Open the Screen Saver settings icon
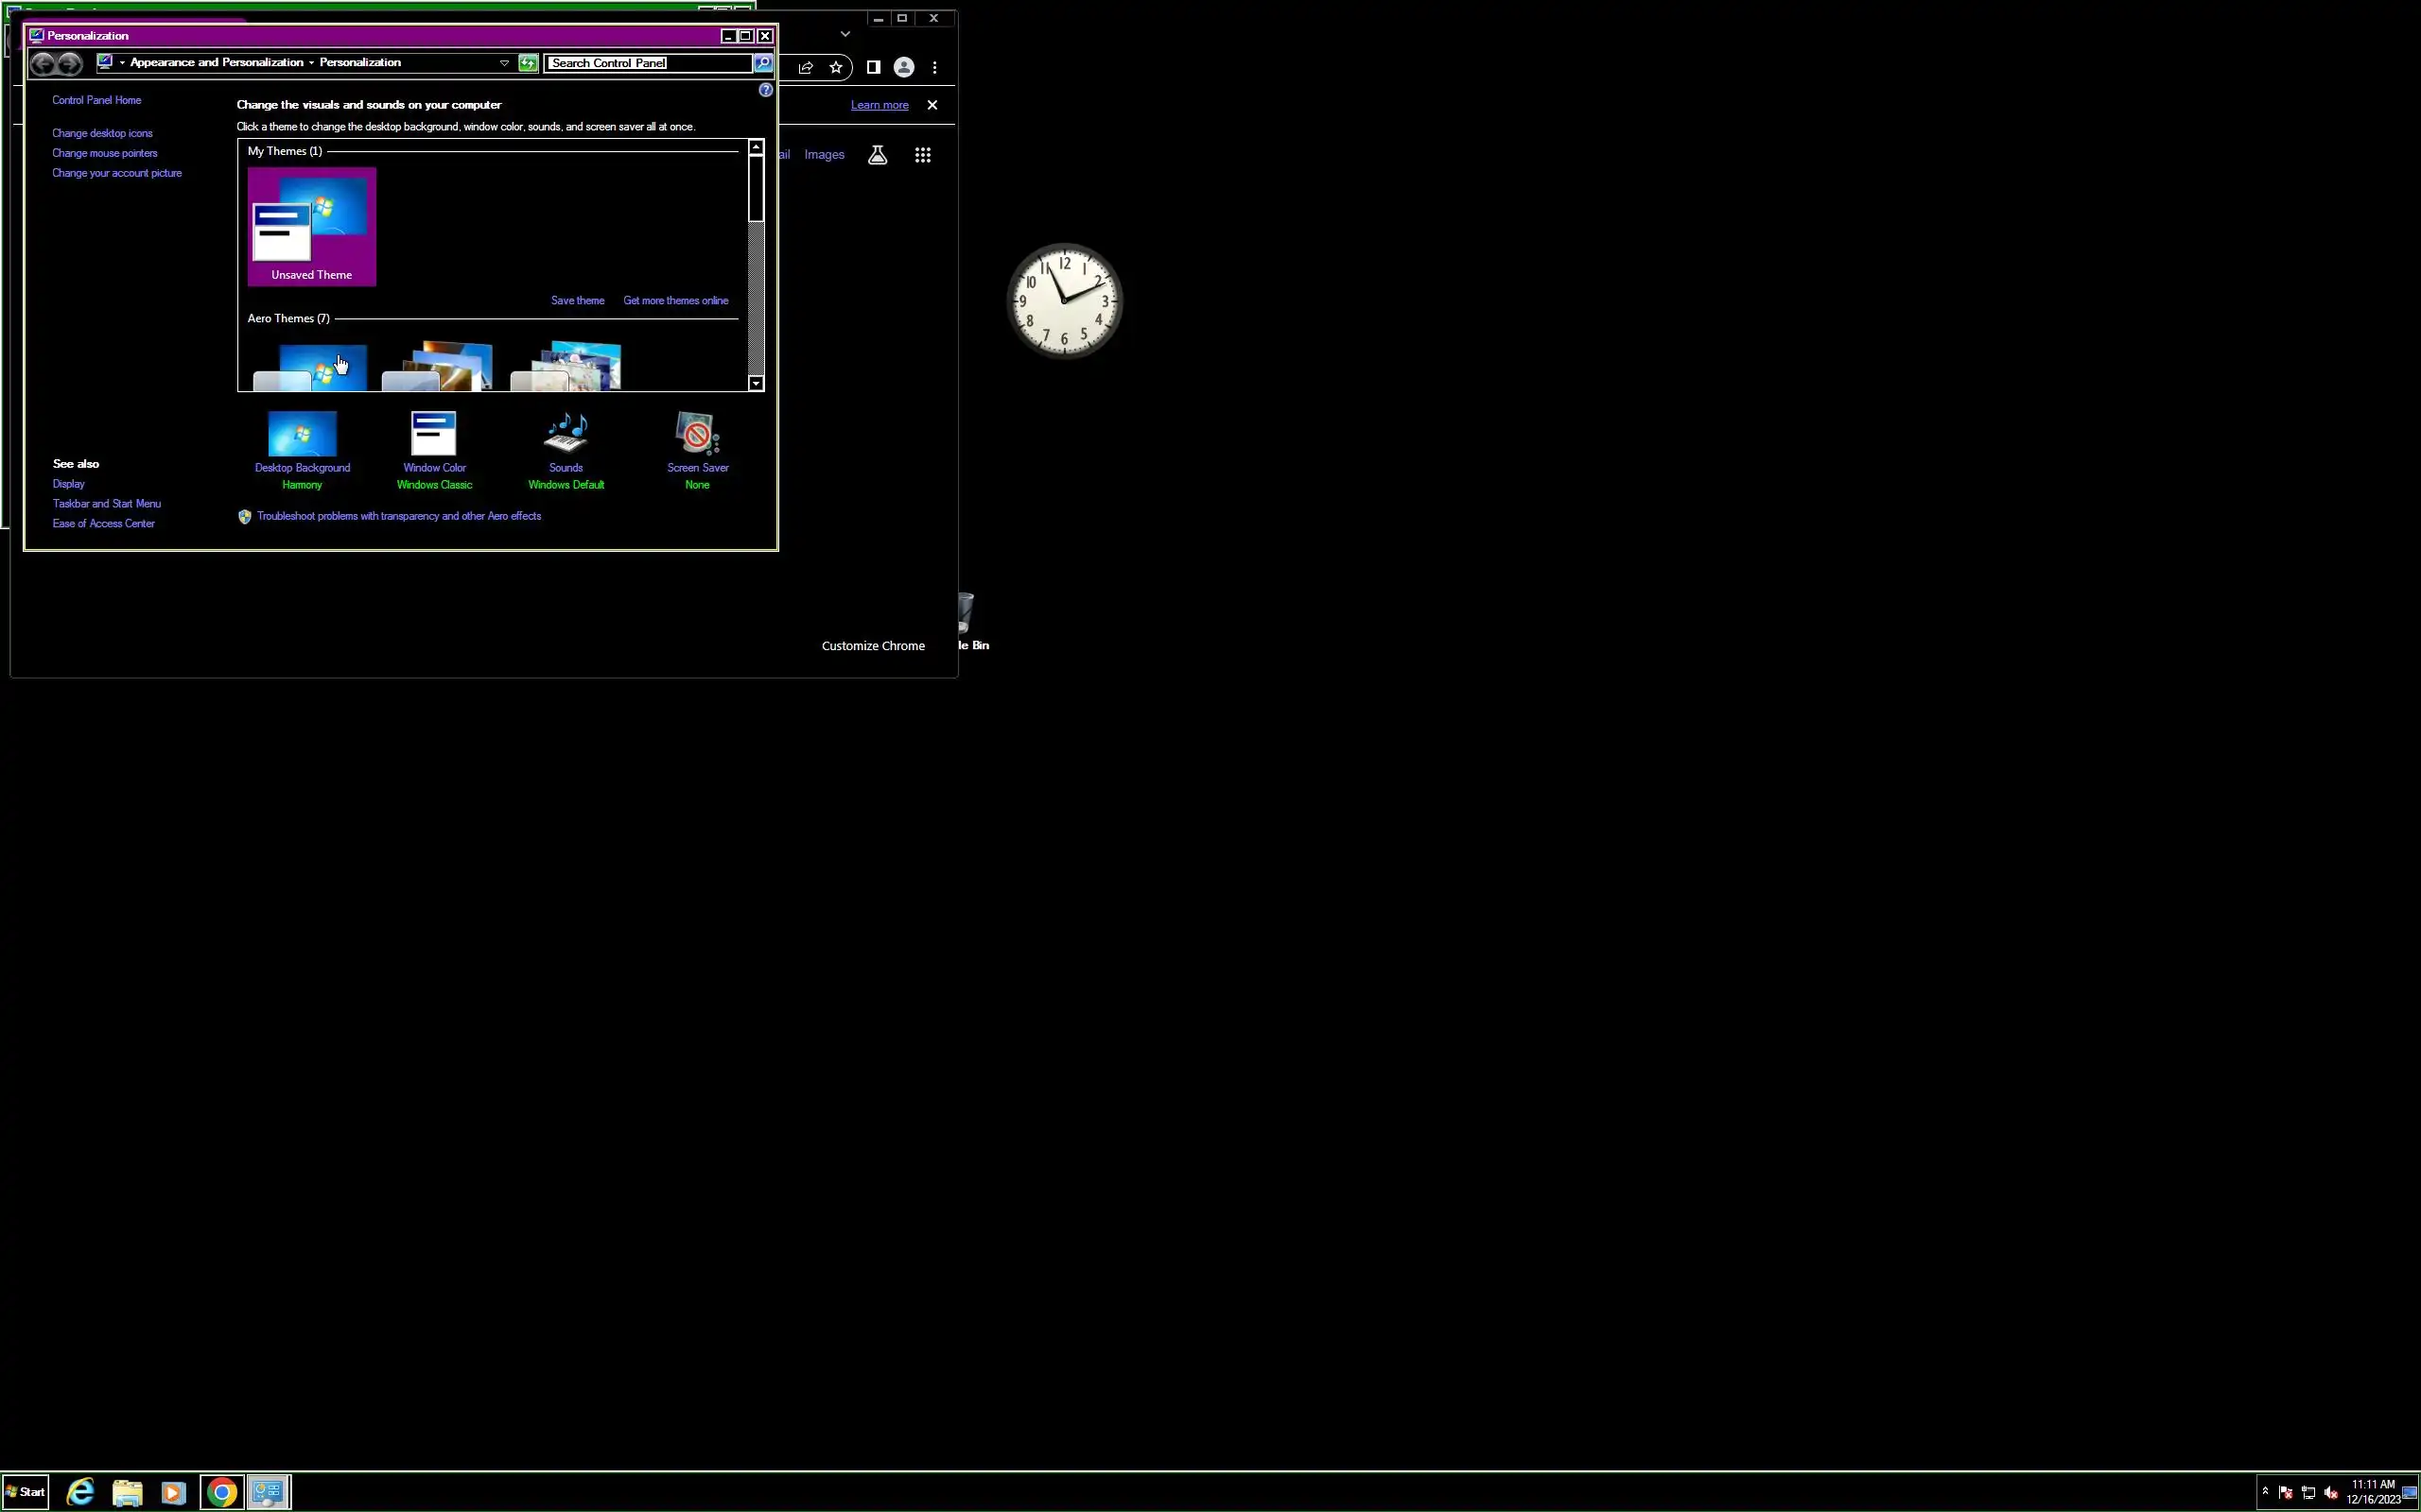Screen dimensions: 2421x1512 pyautogui.click(x=697, y=434)
